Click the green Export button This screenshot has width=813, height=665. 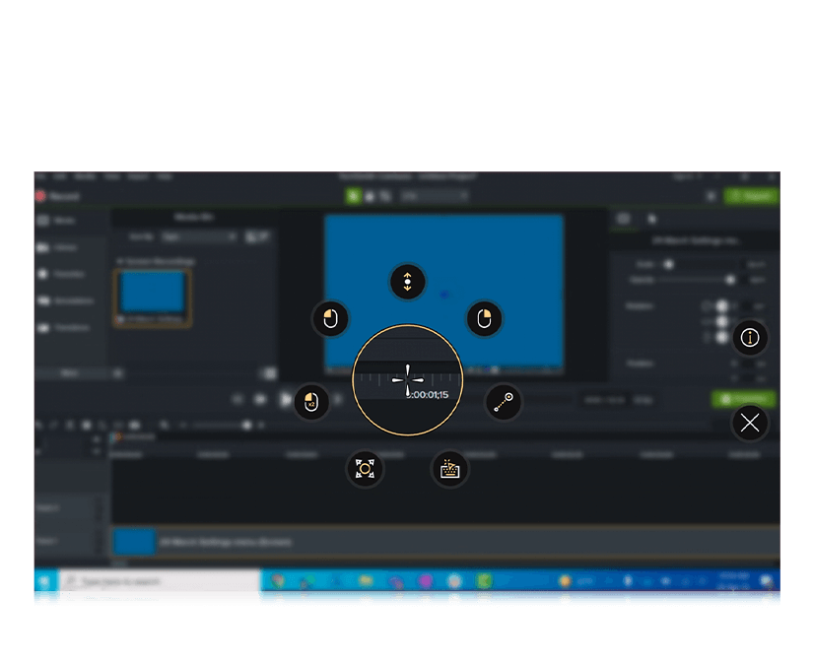(751, 195)
